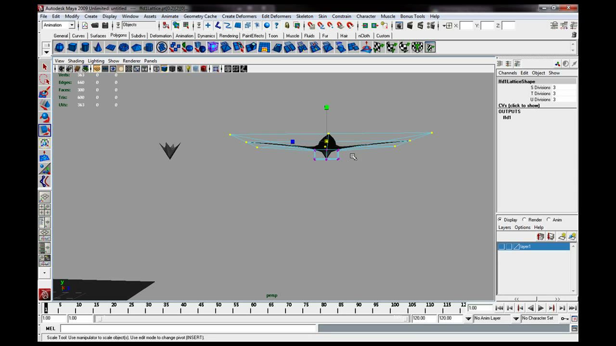
Task: Toggle layer1 visibility box
Action: click(x=501, y=247)
